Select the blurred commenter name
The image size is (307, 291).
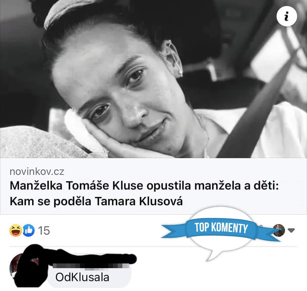(91, 265)
